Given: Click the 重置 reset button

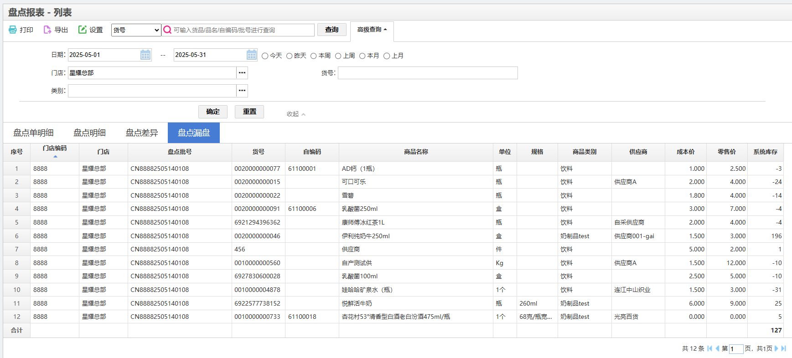Looking at the screenshot, I should 249,112.
